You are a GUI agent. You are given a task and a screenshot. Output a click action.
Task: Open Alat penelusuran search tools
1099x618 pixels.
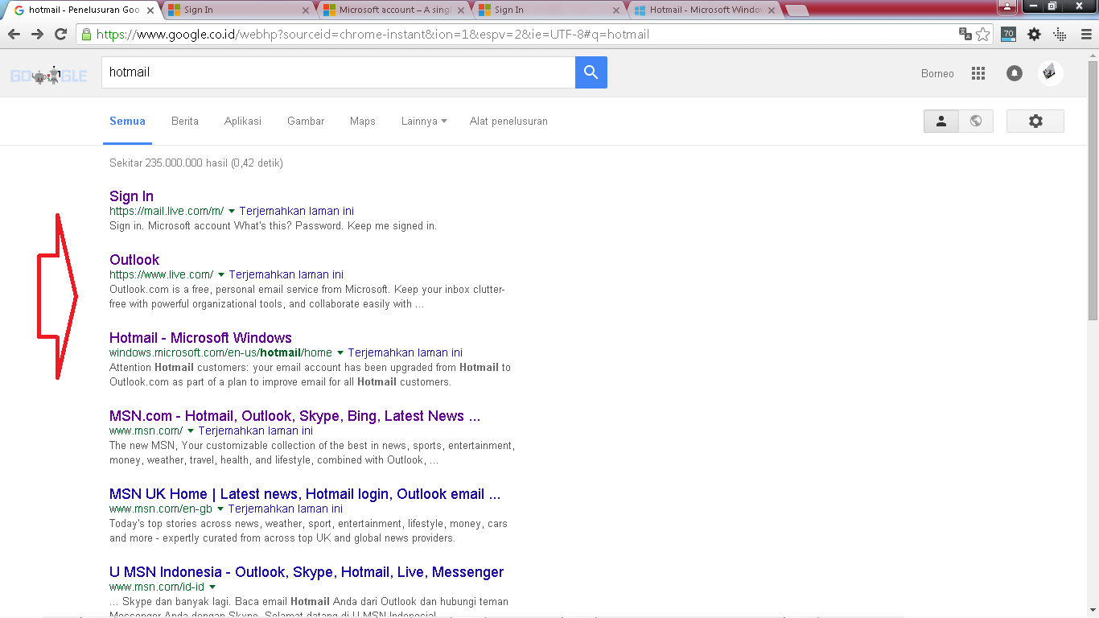[x=508, y=121]
